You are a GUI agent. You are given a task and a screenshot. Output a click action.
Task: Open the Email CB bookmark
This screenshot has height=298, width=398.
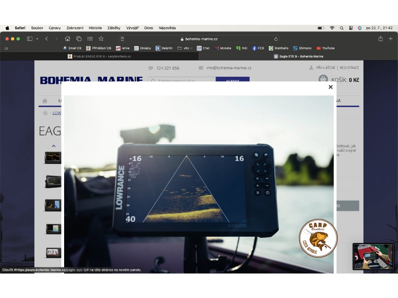click(72, 48)
